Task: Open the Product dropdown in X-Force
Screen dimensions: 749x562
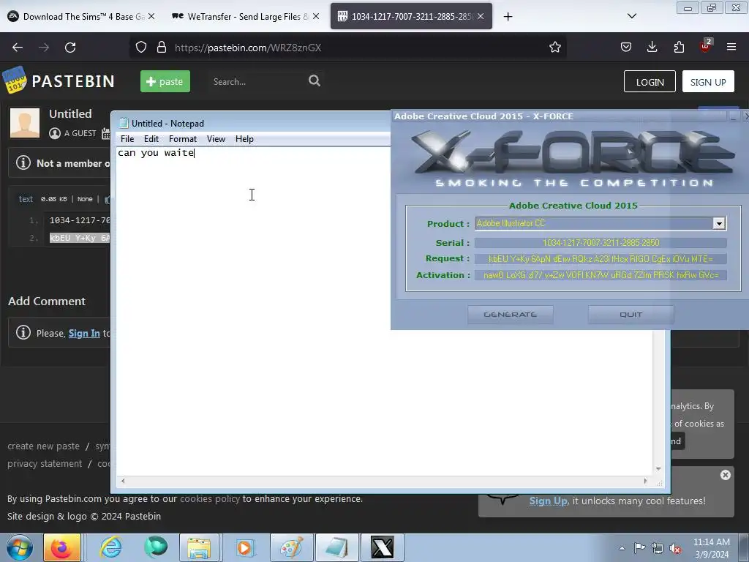Action: pyautogui.click(x=719, y=223)
